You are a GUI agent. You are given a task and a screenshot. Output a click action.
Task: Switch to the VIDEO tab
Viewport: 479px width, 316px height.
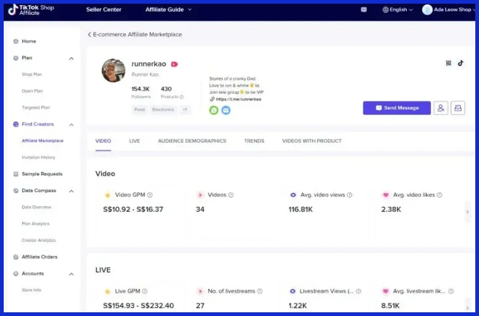pyautogui.click(x=103, y=141)
